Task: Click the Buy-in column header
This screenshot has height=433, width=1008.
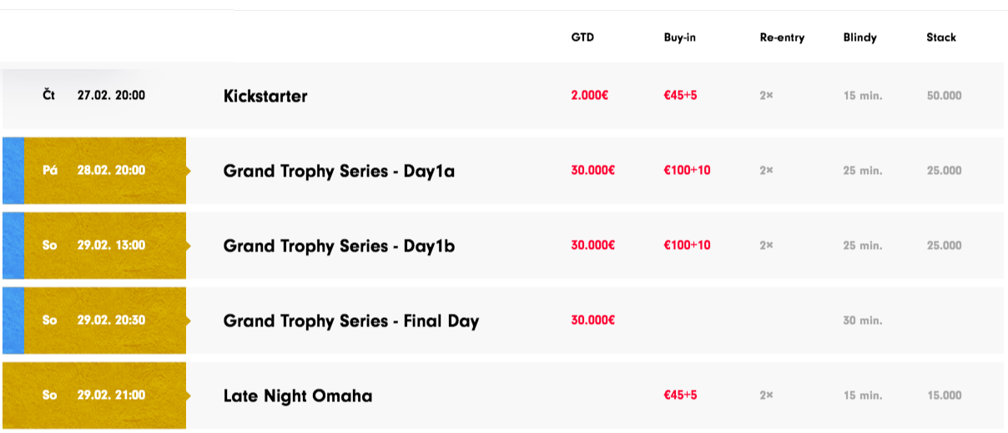Action: pos(680,37)
